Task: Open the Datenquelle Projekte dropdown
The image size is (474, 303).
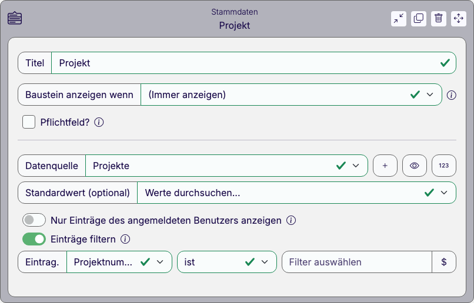Action: click(227, 166)
